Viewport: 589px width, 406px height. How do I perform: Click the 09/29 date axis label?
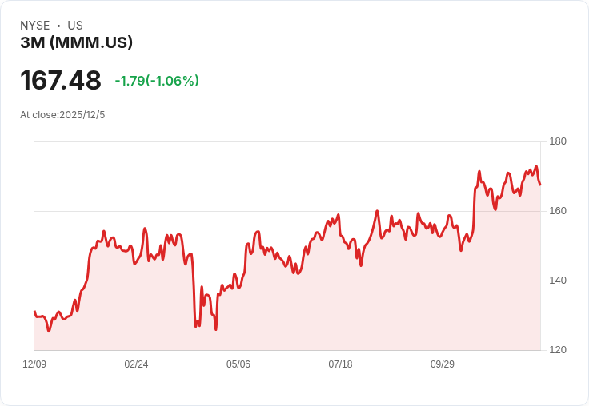click(x=443, y=364)
